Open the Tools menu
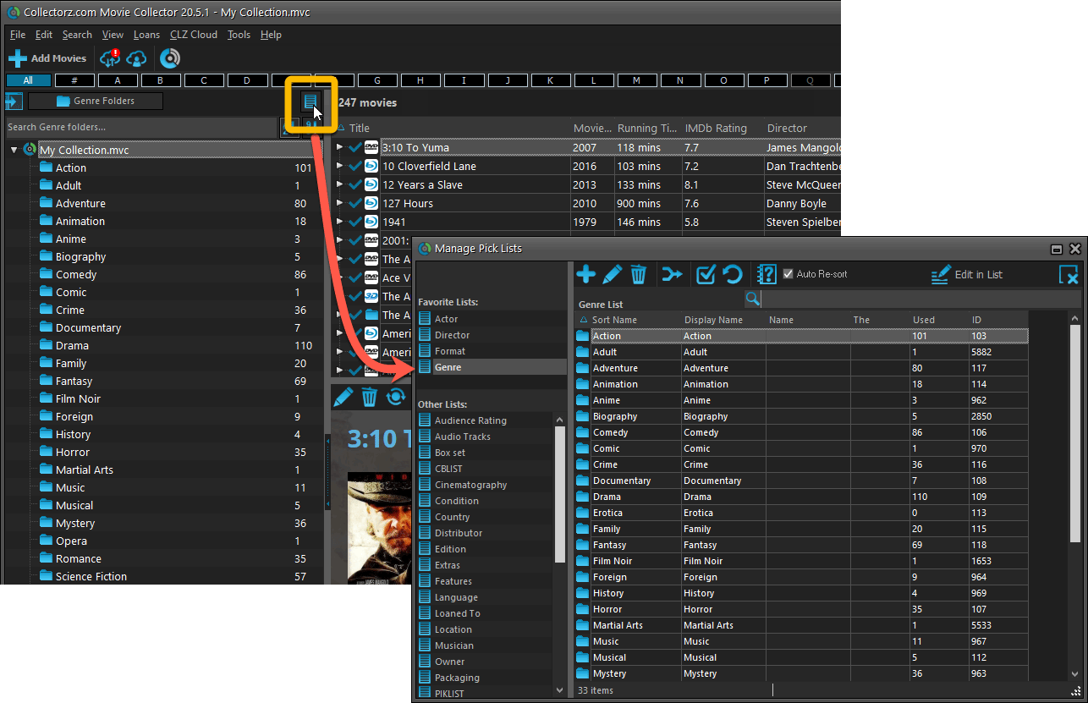Screen dimensions: 1088x703 239,35
